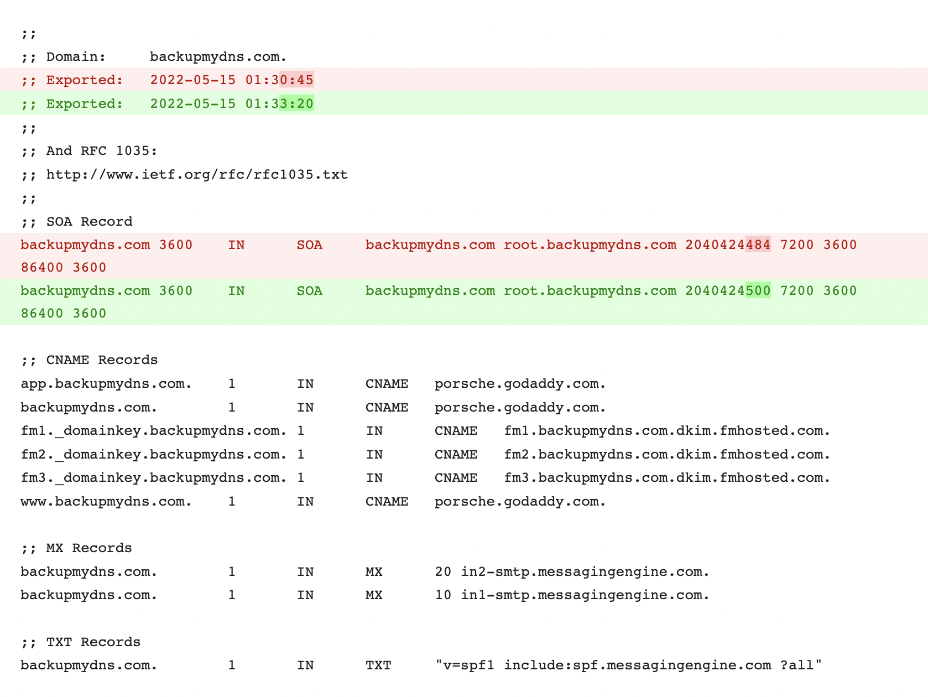Click root.backupmydns.com in the removed SOA line
The height and width of the screenshot is (697, 928).
click(x=590, y=245)
